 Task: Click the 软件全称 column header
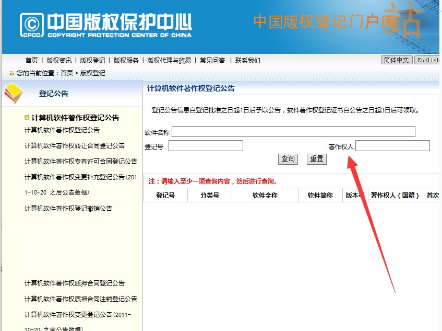(x=265, y=196)
